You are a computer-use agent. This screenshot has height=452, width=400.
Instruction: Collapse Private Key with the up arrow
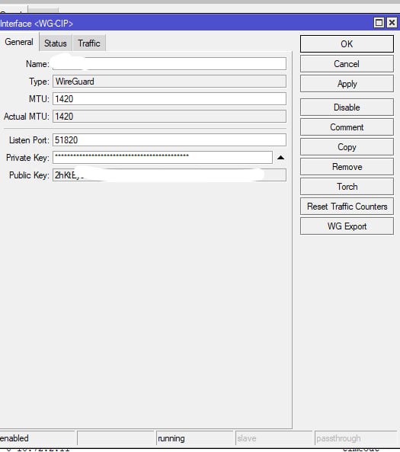pyautogui.click(x=280, y=157)
